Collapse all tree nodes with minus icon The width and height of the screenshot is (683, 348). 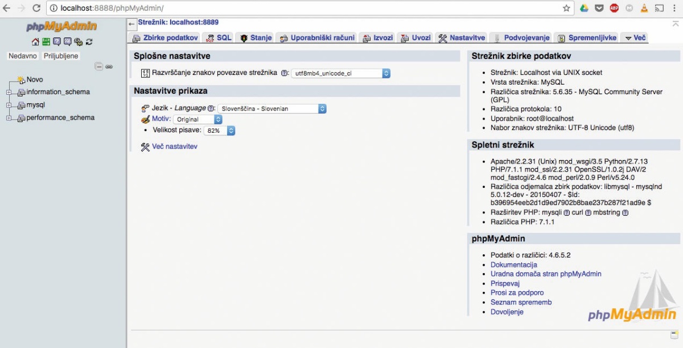pos(99,66)
